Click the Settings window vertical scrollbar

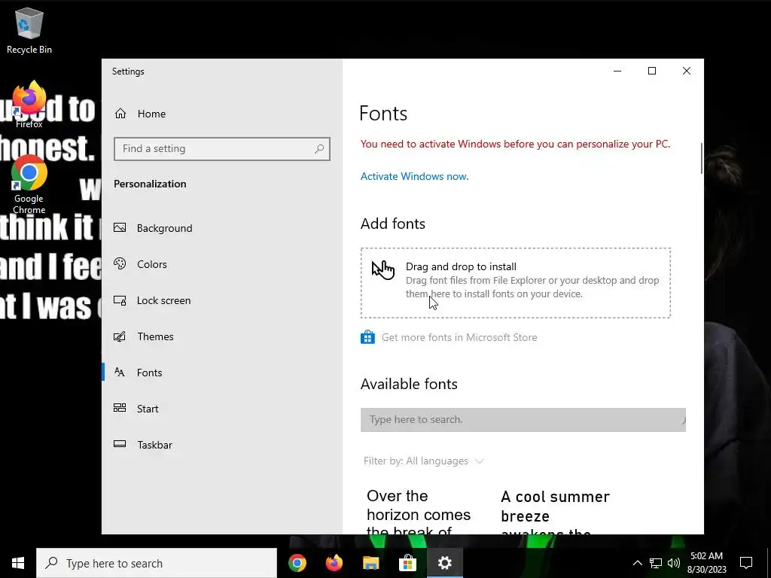(702, 158)
